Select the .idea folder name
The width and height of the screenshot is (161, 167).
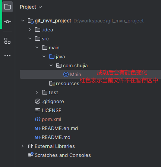pos(47,30)
